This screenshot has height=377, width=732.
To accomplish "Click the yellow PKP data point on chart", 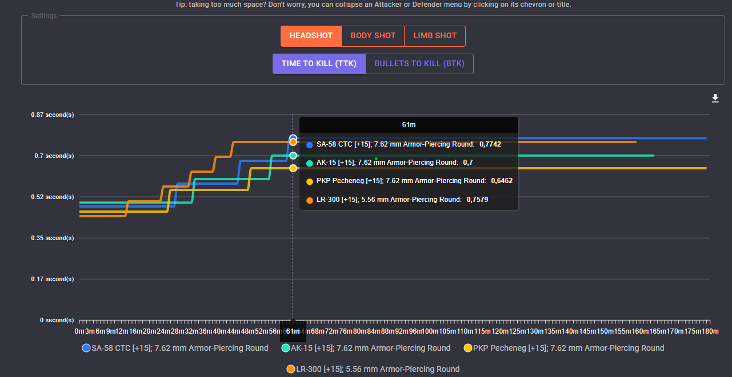I will pos(293,168).
